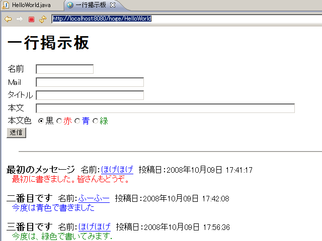The height and width of the screenshot is (241, 322).
Task: Focus the タイトル input field
Action: (90, 95)
